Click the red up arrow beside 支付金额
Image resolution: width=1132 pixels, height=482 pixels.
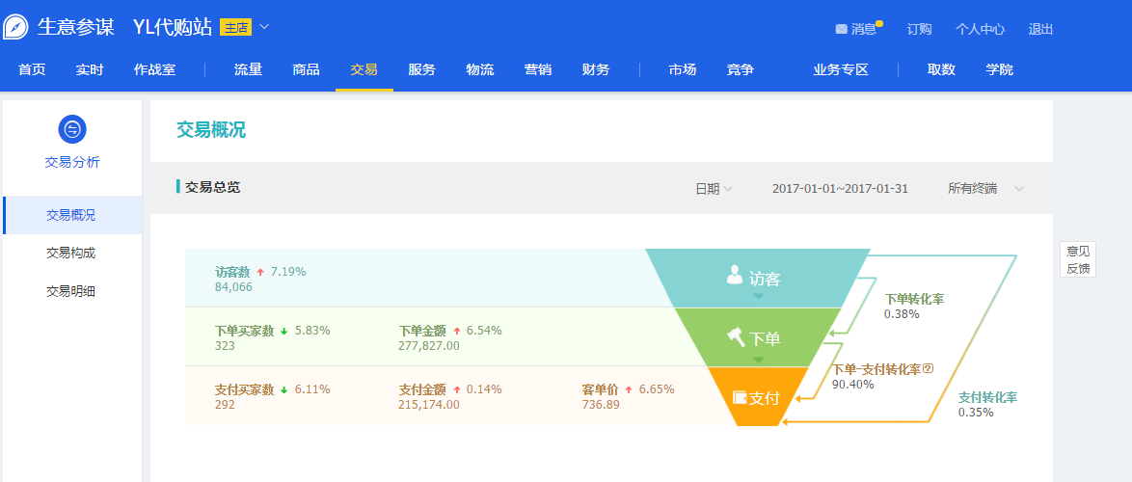point(456,389)
